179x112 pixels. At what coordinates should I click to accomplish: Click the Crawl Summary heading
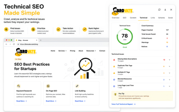pos(147,26)
